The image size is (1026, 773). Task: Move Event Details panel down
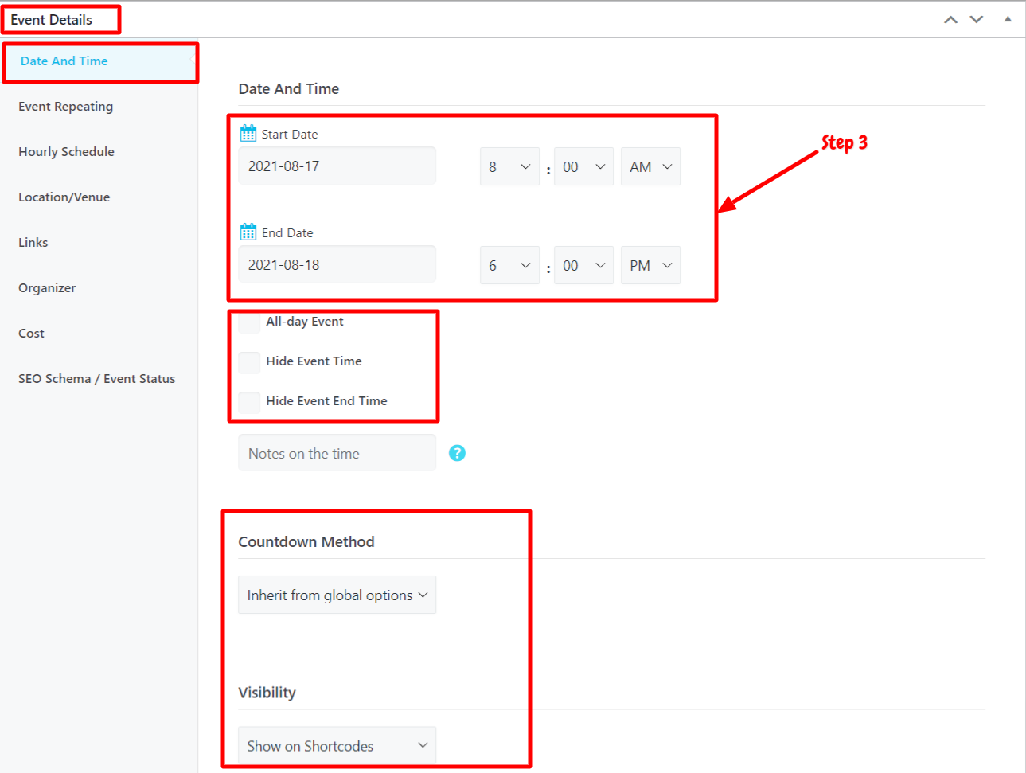pyautogui.click(x=977, y=20)
